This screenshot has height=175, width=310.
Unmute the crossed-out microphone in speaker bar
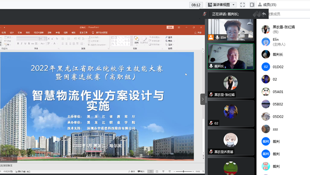pos(205,14)
